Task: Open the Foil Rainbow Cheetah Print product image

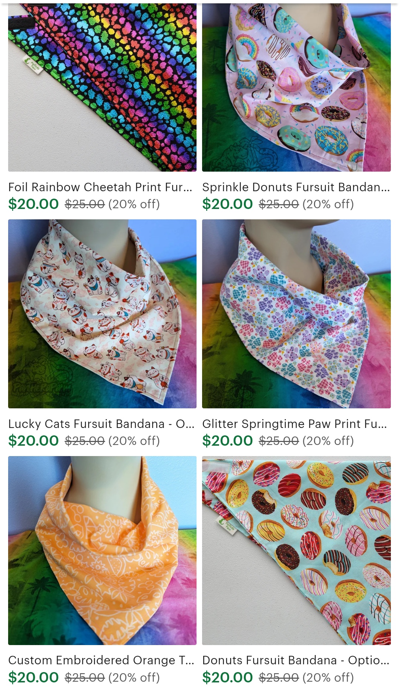Action: pos(102,87)
